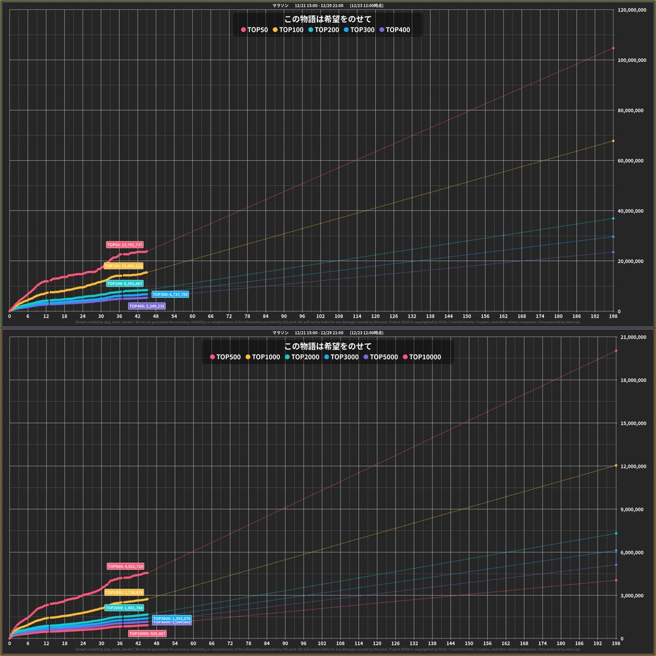Toggle the TOP100 legend entry
The width and height of the screenshot is (656, 656).
pyautogui.click(x=288, y=30)
